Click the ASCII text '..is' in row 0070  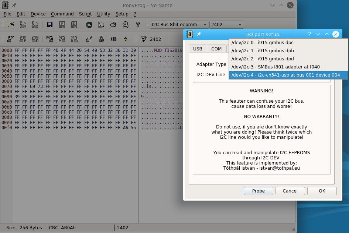[x=146, y=87]
